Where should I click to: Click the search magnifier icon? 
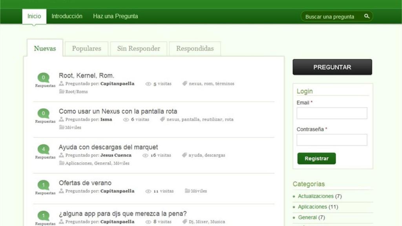click(x=366, y=16)
